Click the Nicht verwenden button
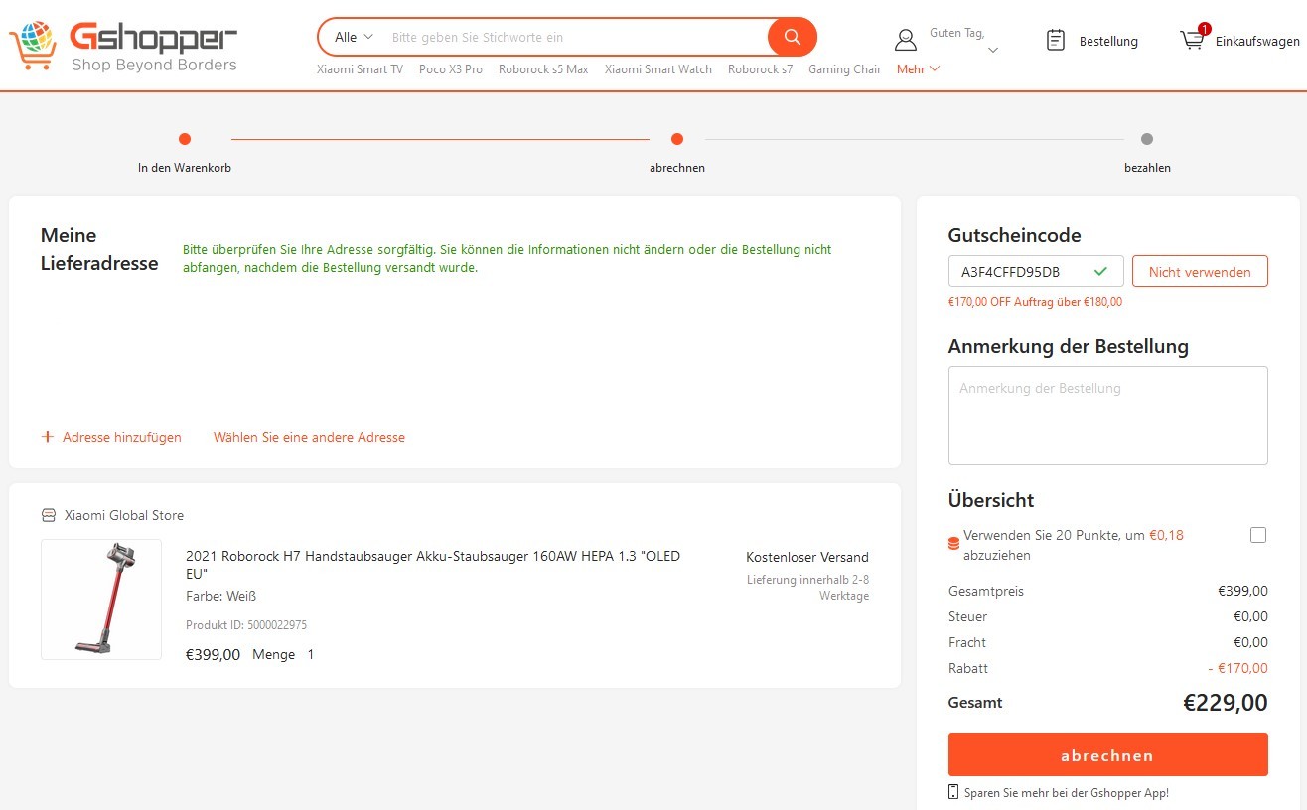 coord(1200,271)
